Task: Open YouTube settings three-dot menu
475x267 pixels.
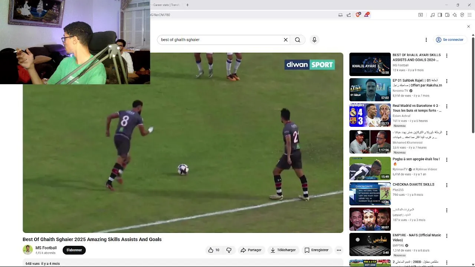Action: coord(426,40)
